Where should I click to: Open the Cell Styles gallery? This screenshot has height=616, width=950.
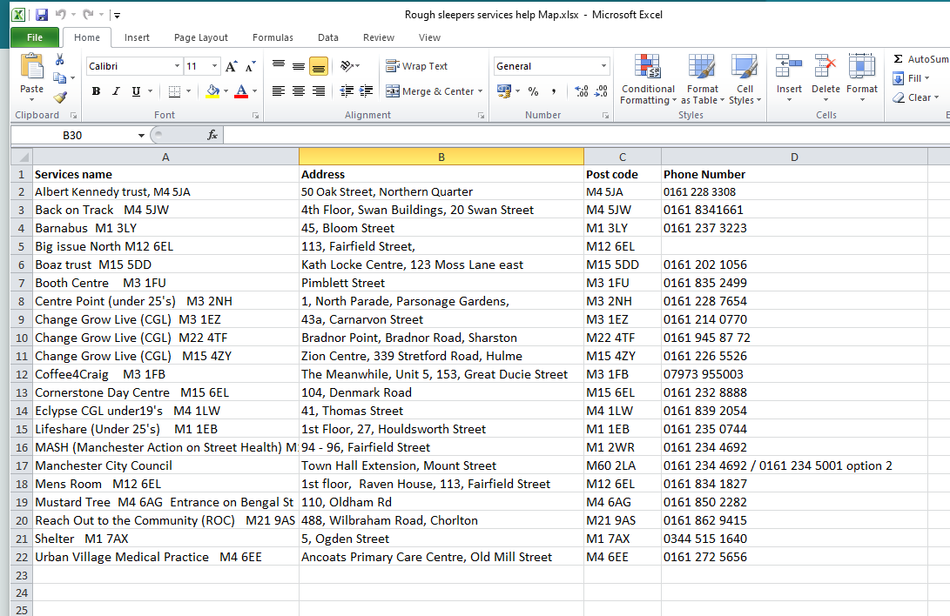click(x=745, y=78)
